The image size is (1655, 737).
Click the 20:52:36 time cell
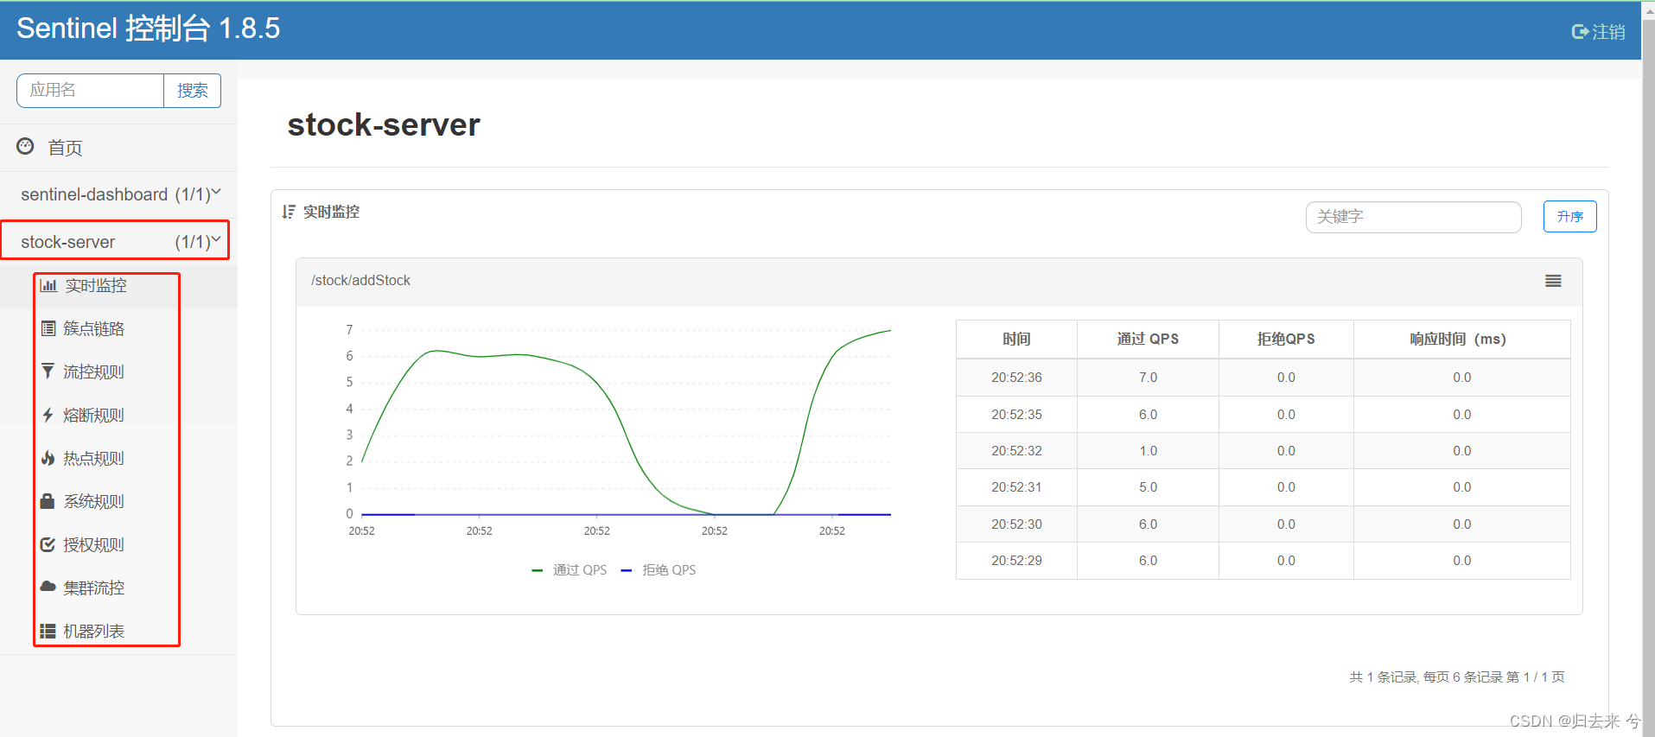pyautogui.click(x=1016, y=378)
